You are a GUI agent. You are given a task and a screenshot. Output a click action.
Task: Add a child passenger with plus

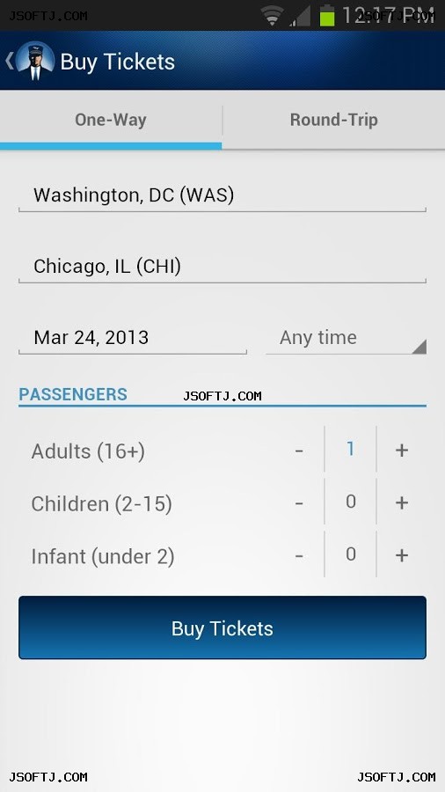point(402,502)
